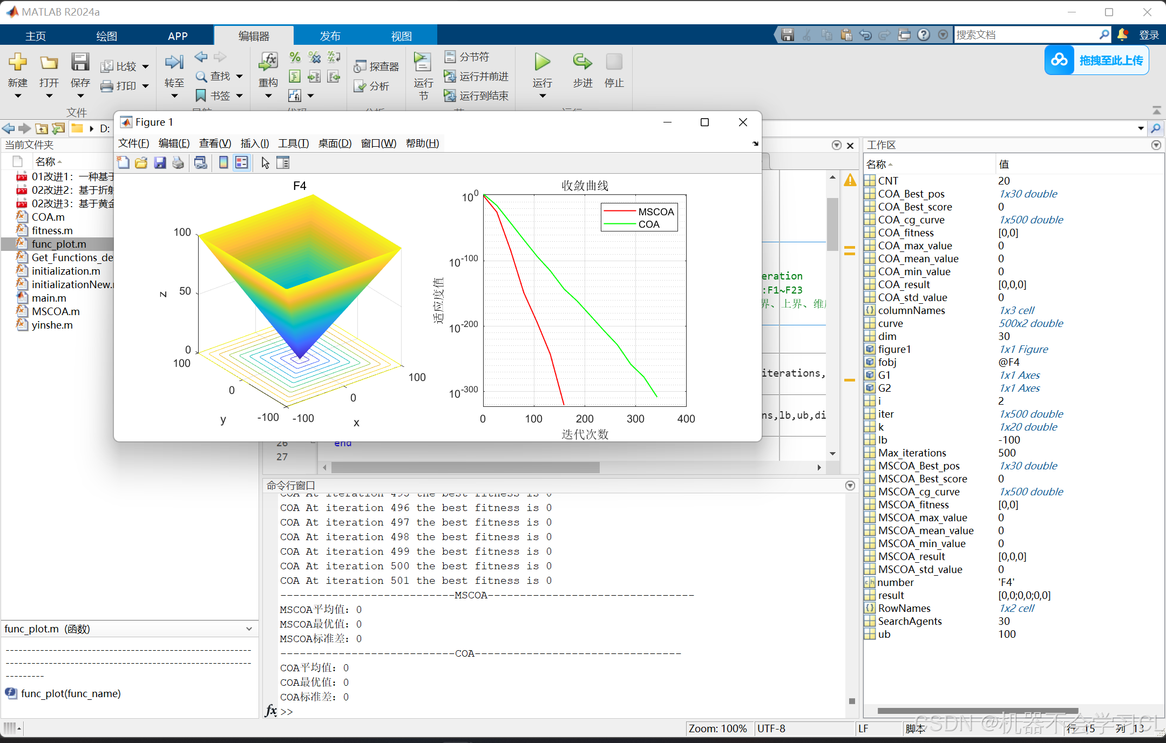Expand the Compare dropdown arrow
This screenshot has height=743, width=1166.
145,66
